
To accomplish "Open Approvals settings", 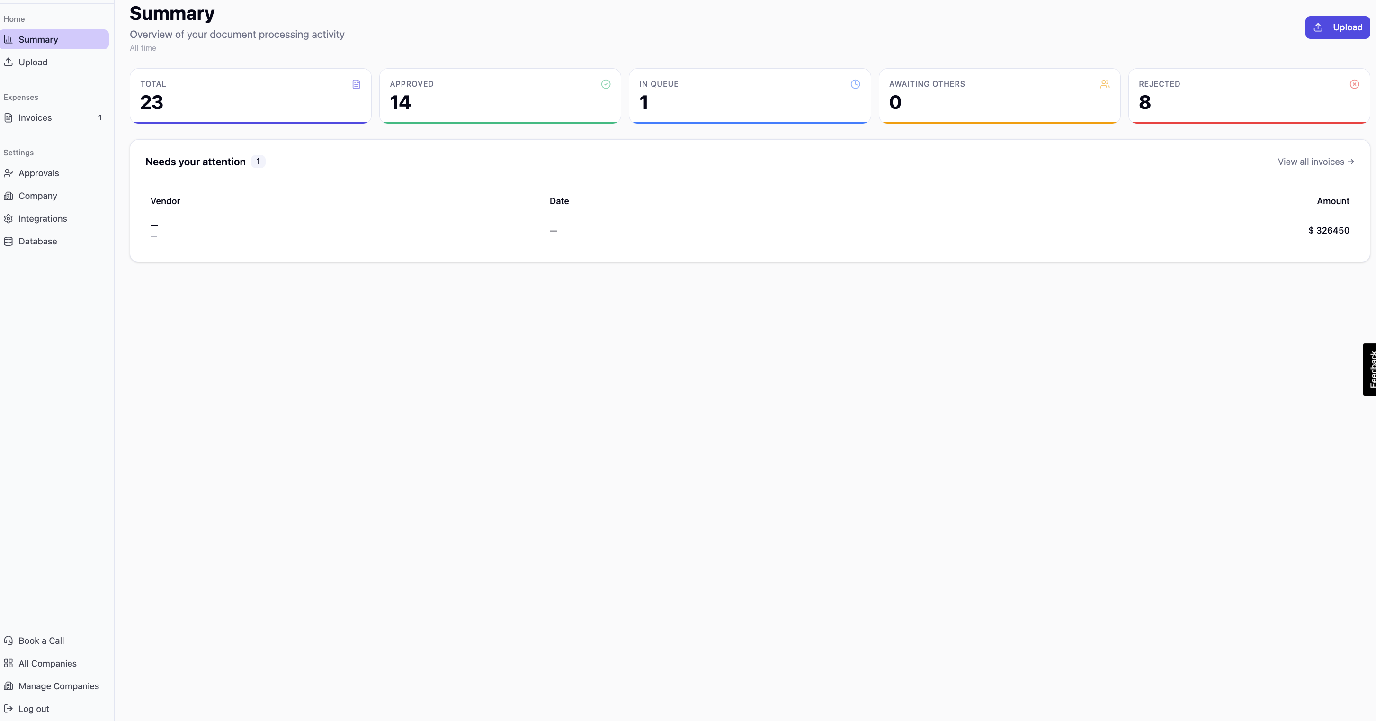I will [x=54, y=173].
